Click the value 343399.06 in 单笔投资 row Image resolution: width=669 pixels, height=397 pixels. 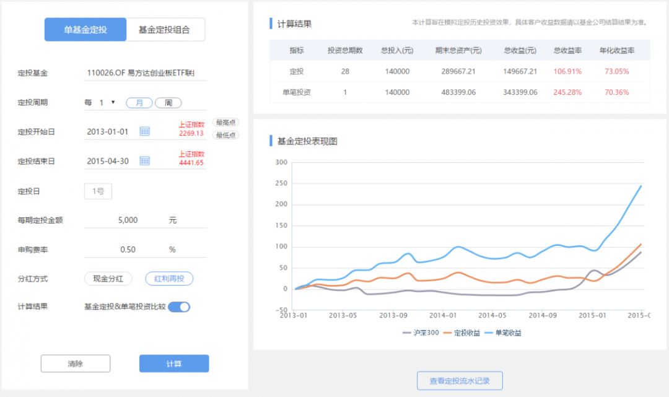(x=520, y=92)
